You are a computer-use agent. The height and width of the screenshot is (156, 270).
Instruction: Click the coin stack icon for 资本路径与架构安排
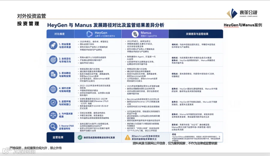click(x=53, y=74)
